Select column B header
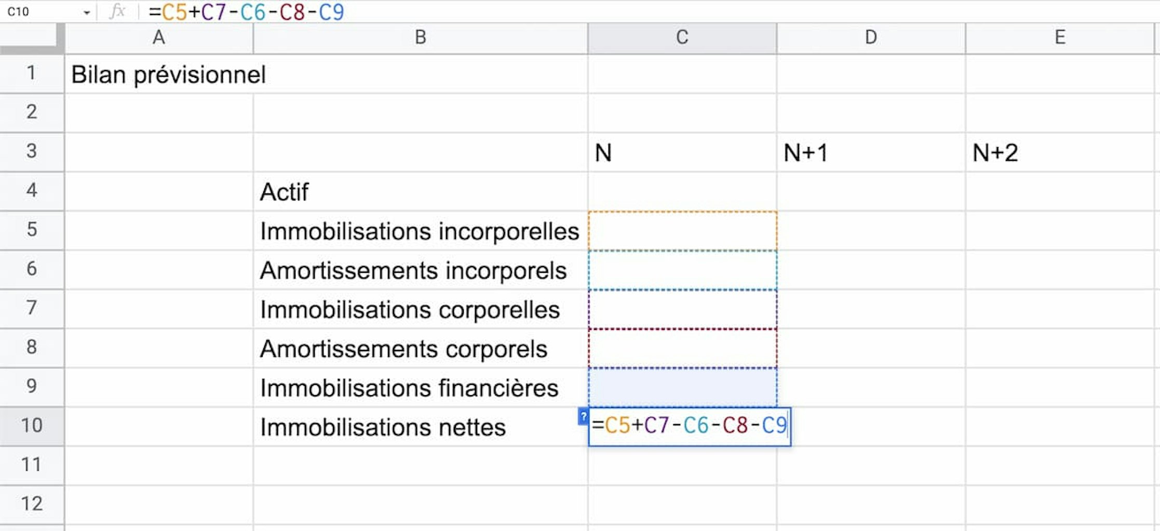Image resolution: width=1160 pixels, height=531 pixels. click(421, 38)
